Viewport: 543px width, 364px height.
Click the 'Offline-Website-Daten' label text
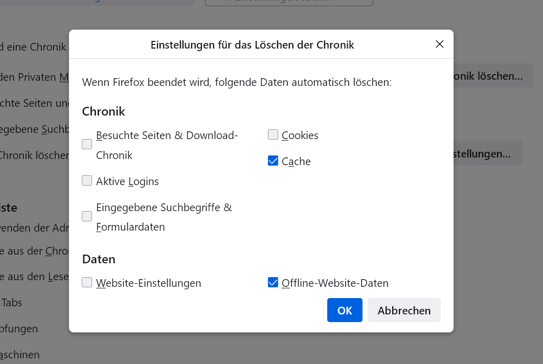coord(335,283)
